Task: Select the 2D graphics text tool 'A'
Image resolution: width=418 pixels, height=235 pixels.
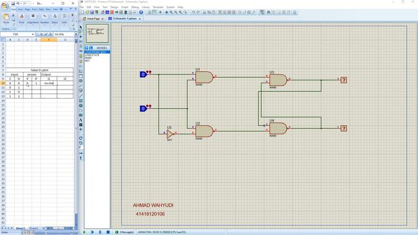Action: (x=81, y=120)
